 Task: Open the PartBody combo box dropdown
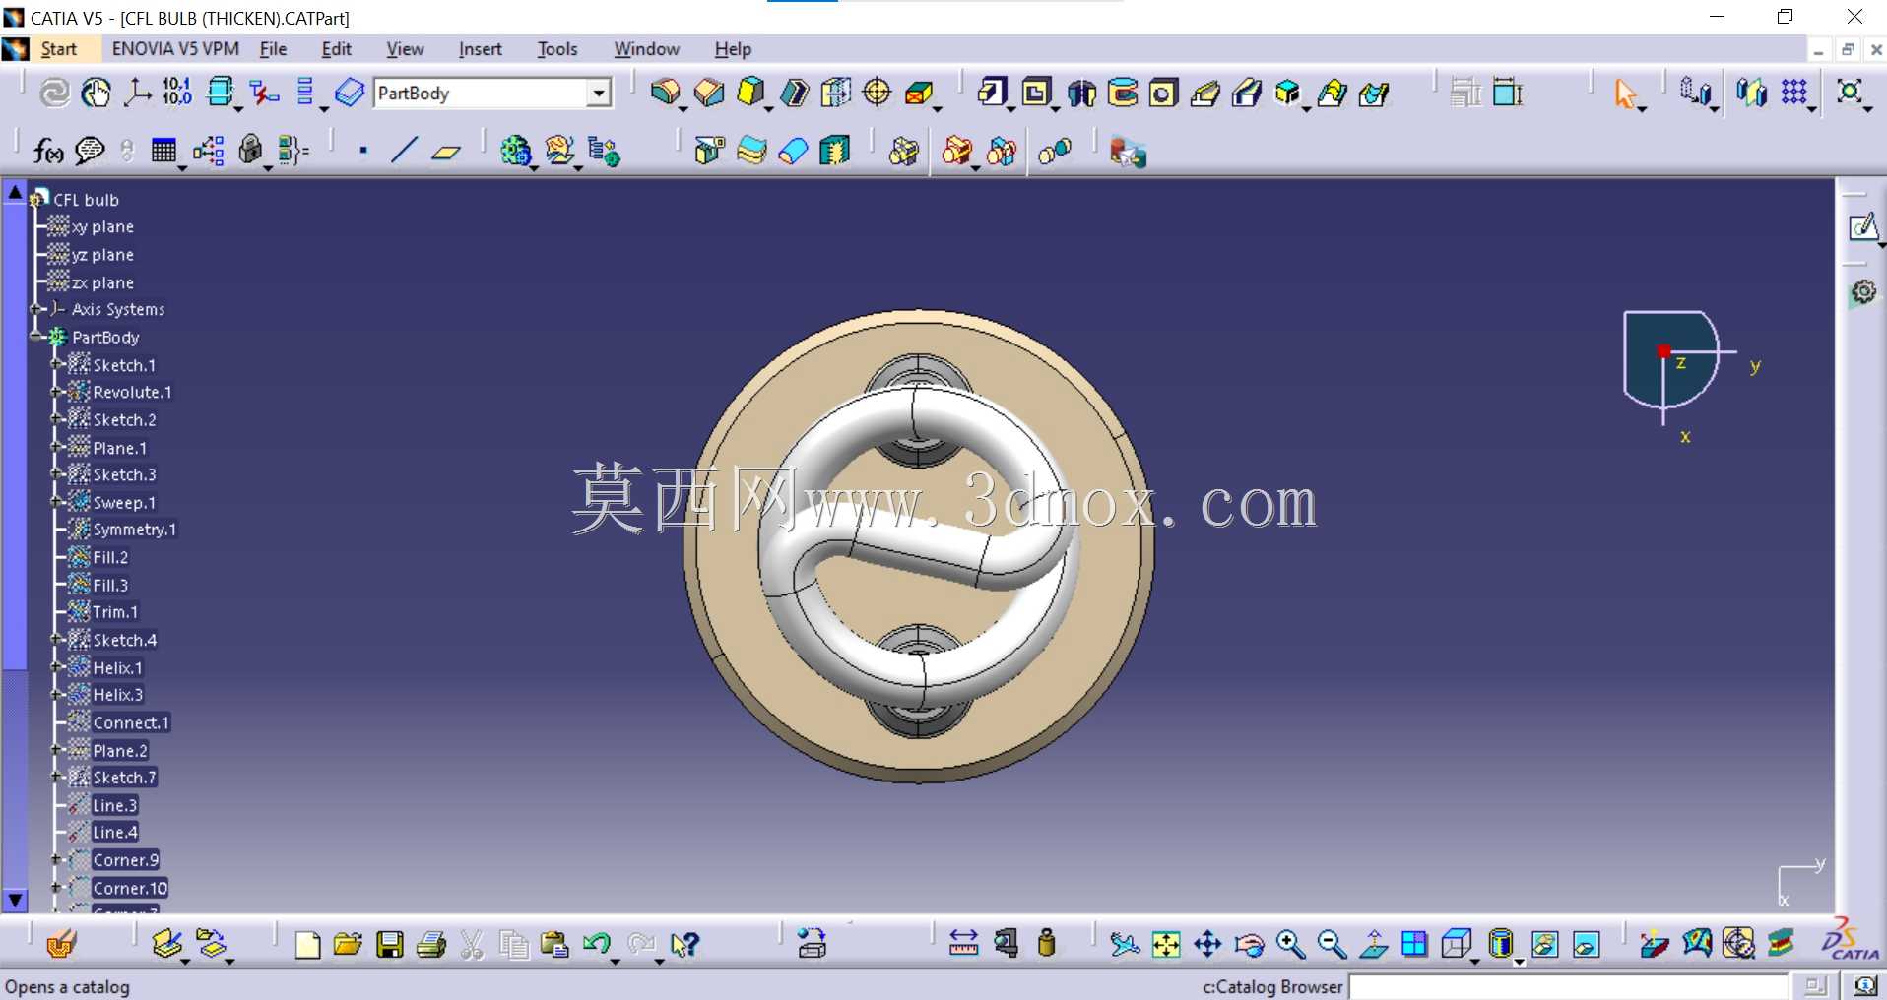point(598,93)
